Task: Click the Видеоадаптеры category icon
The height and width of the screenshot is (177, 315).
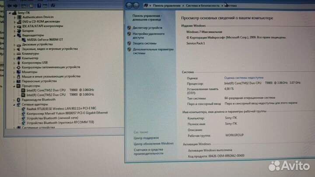Action: tap(19, 35)
